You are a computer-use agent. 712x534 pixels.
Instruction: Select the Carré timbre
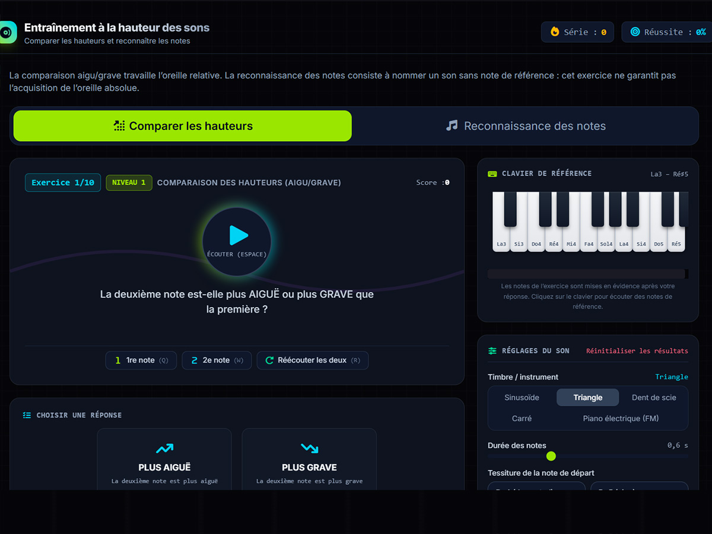522,418
